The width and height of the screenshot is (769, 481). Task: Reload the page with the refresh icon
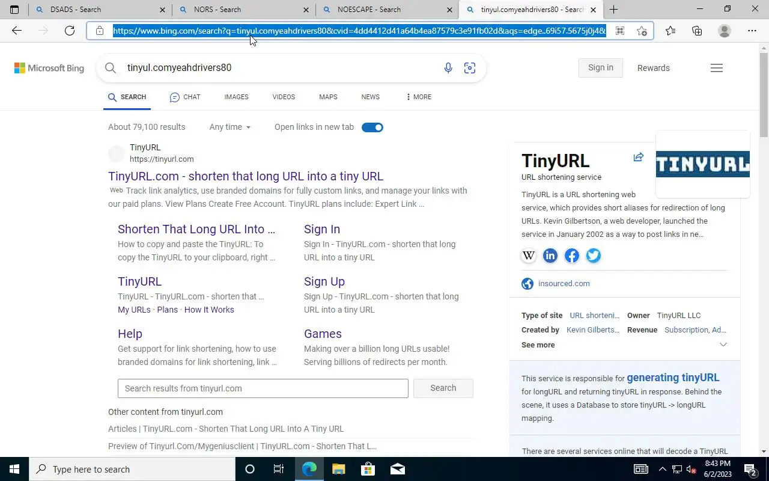tap(70, 31)
